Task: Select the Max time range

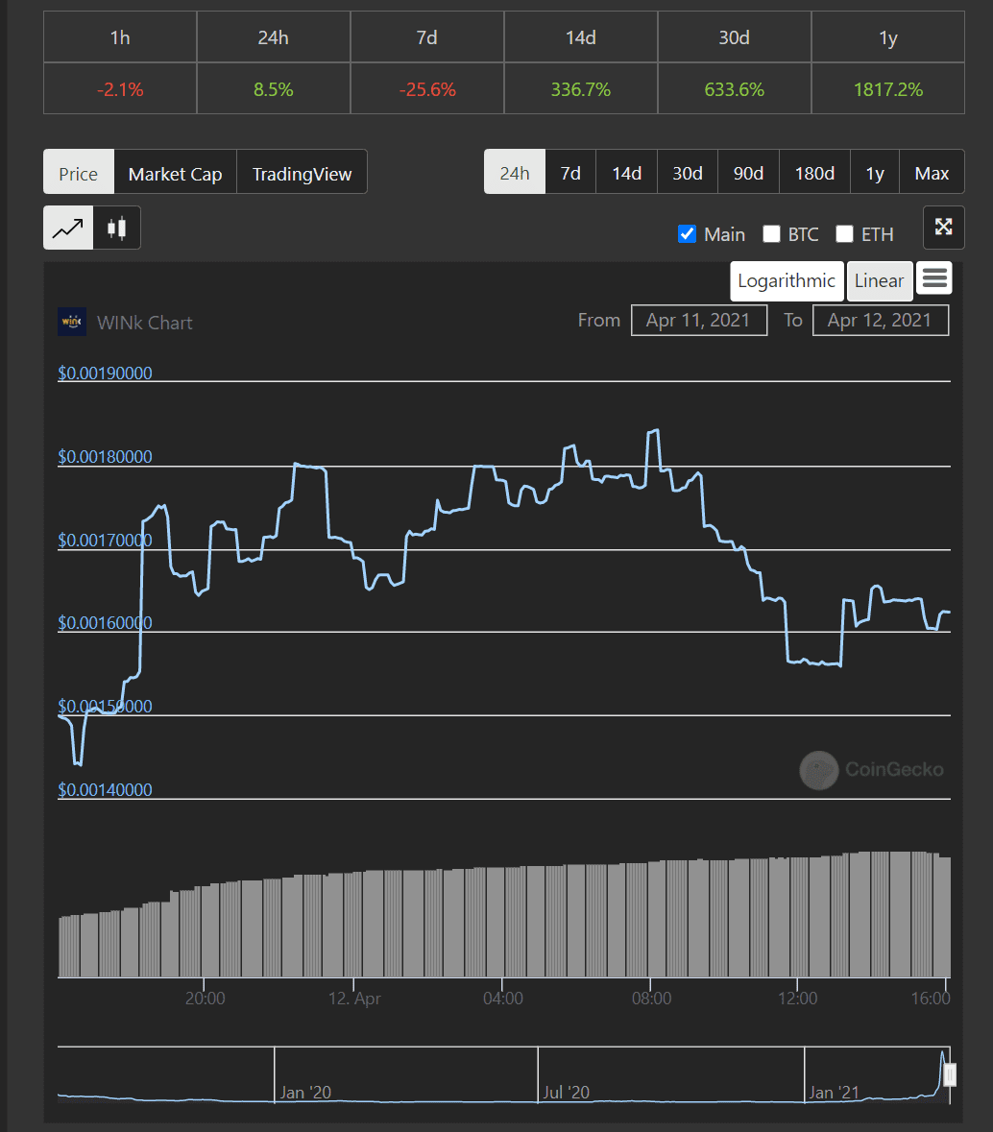Action: (932, 173)
